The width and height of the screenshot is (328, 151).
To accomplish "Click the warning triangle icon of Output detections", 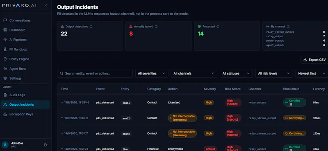I will click(x=62, y=27).
